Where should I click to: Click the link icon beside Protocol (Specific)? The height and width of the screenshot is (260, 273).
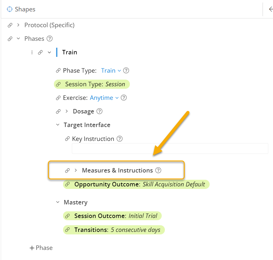tap(10, 25)
